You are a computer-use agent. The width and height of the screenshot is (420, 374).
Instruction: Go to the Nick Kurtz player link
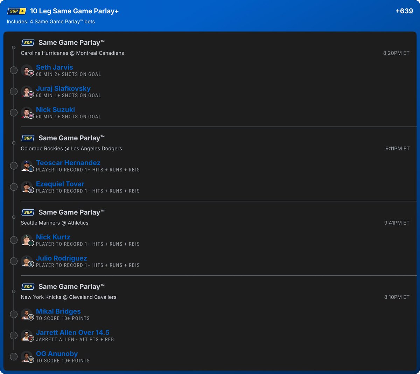pyautogui.click(x=53, y=237)
